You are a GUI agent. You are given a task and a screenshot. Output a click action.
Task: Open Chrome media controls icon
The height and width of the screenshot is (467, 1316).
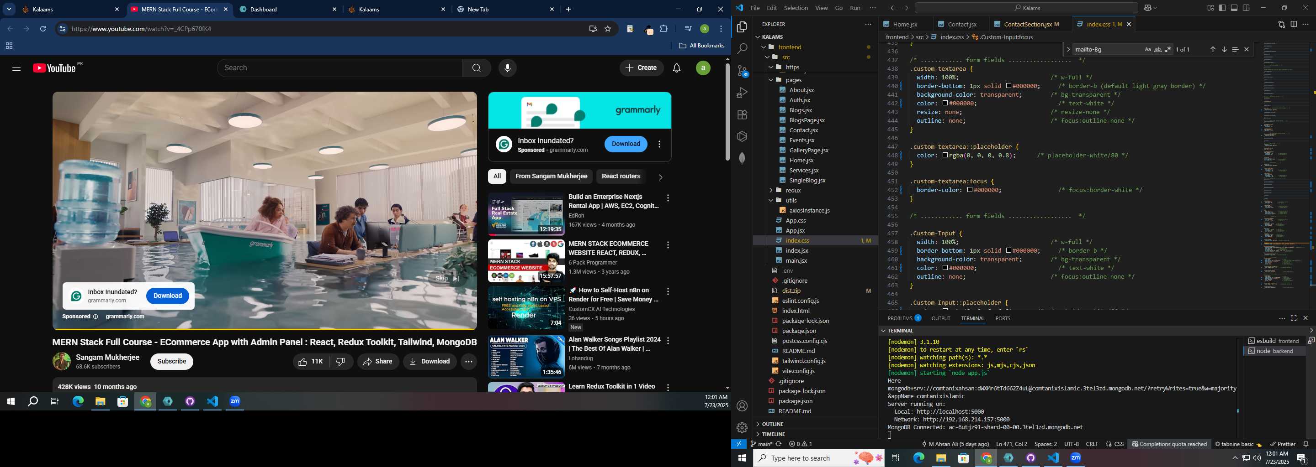(688, 29)
